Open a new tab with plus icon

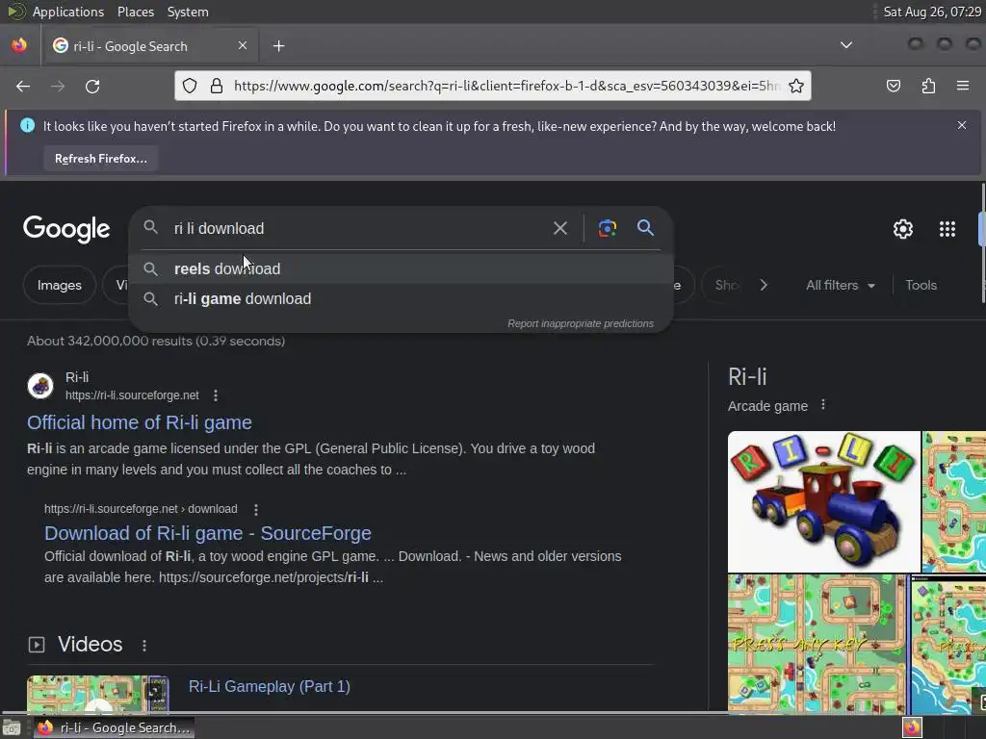point(278,46)
